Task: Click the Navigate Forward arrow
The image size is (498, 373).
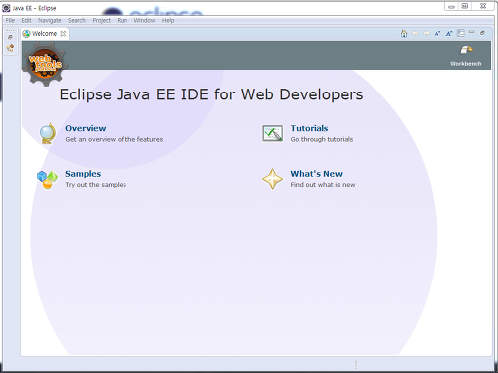Action: tap(426, 33)
